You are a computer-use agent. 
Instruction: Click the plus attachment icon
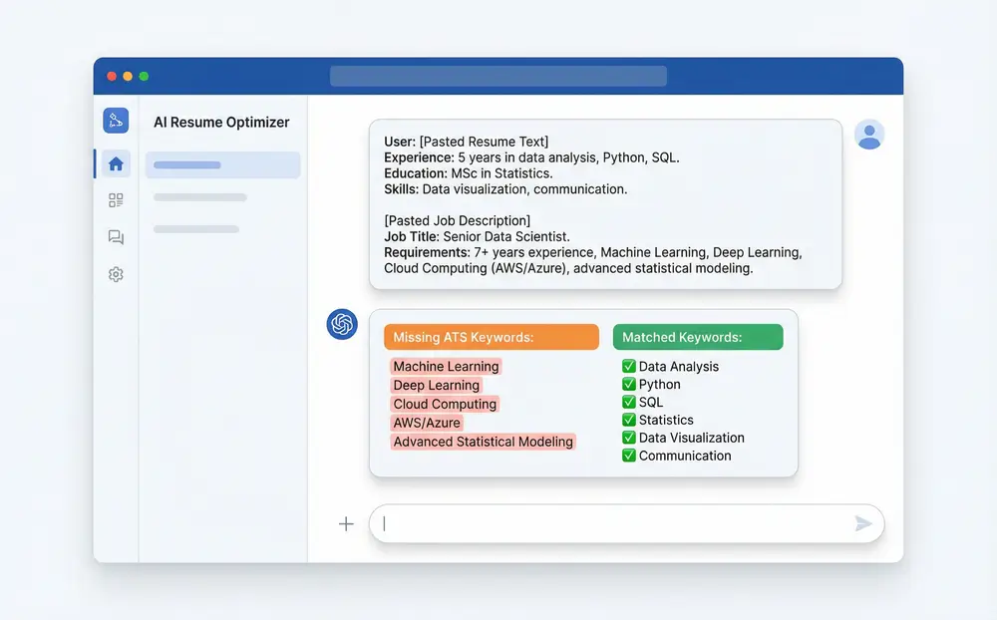coord(346,523)
